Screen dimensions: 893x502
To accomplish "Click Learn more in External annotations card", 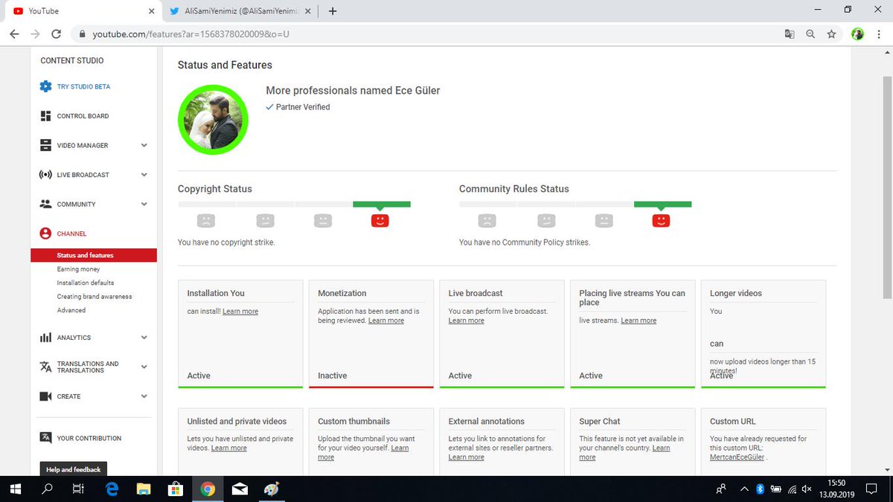I will coord(466,457).
